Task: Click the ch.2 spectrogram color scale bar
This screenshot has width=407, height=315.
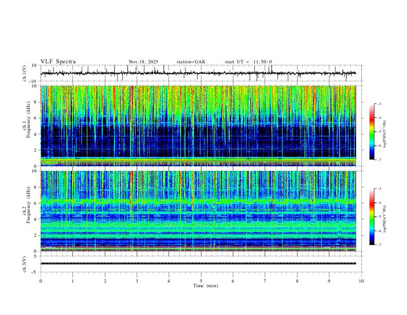Action: click(372, 217)
